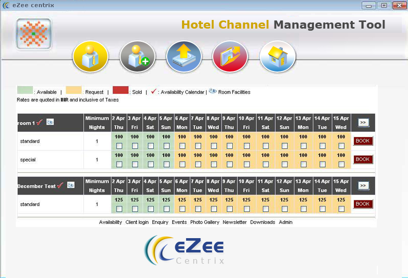Open the Downloads footer link
Viewport: 408px width, 278px height.
pos(263,222)
